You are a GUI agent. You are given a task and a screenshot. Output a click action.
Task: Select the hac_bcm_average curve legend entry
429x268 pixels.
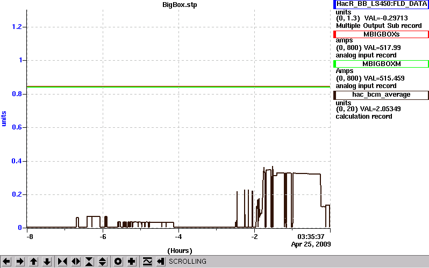pos(381,95)
